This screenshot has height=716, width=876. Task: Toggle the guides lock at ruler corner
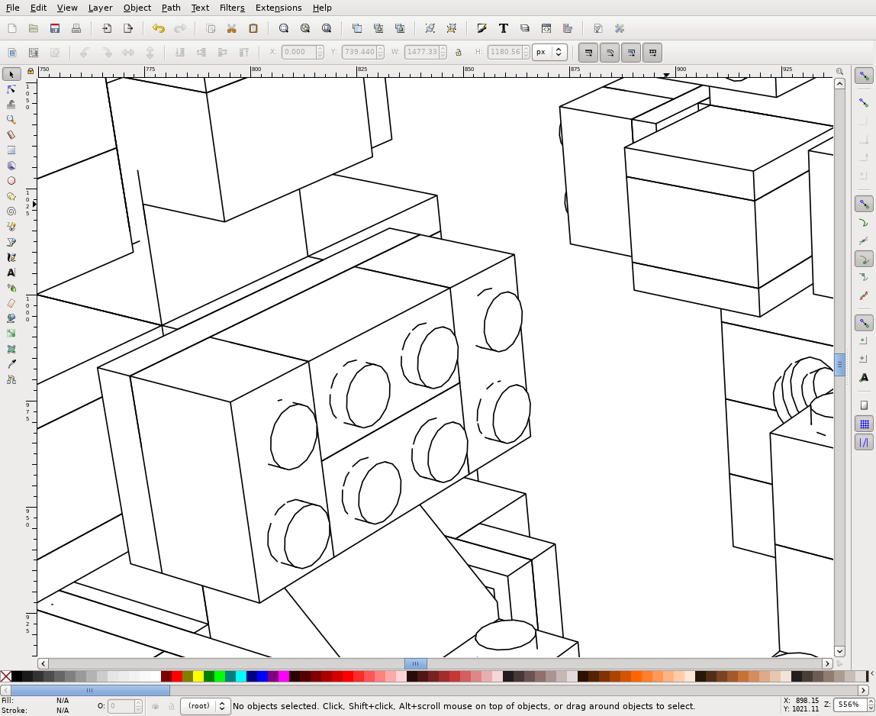tap(31, 71)
